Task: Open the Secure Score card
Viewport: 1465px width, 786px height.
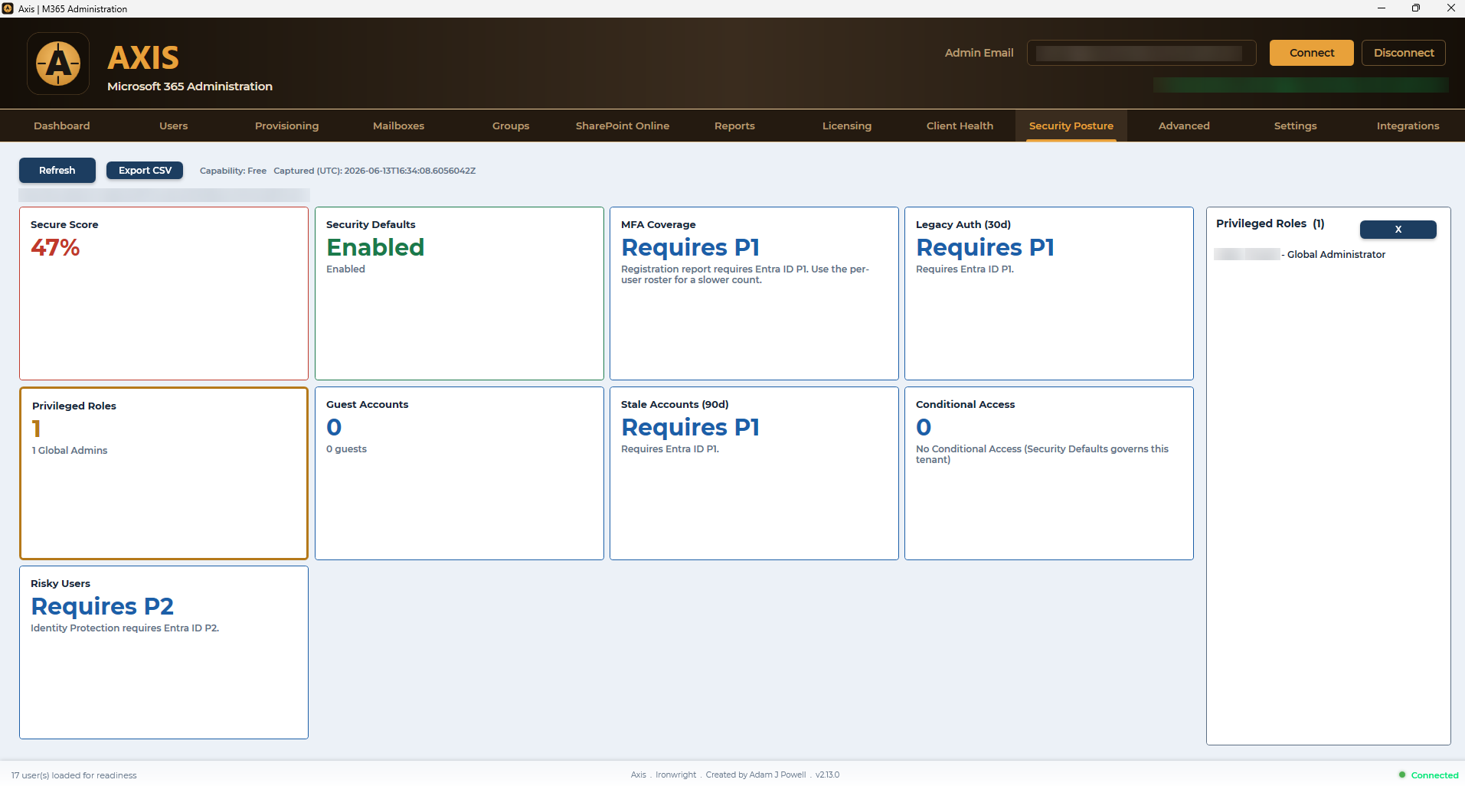Action: click(164, 293)
